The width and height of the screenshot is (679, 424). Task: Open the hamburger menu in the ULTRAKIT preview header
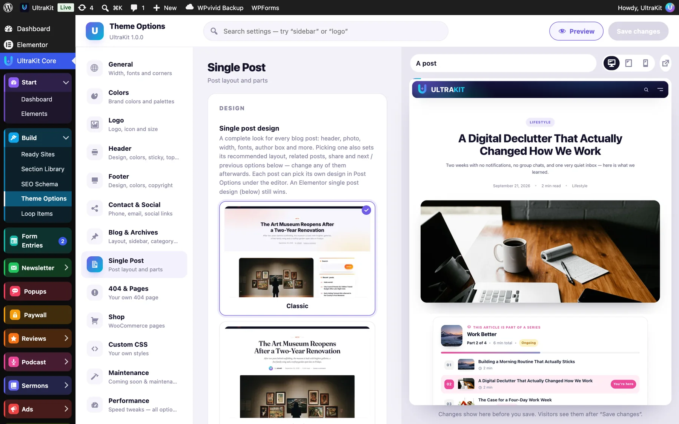pos(660,90)
